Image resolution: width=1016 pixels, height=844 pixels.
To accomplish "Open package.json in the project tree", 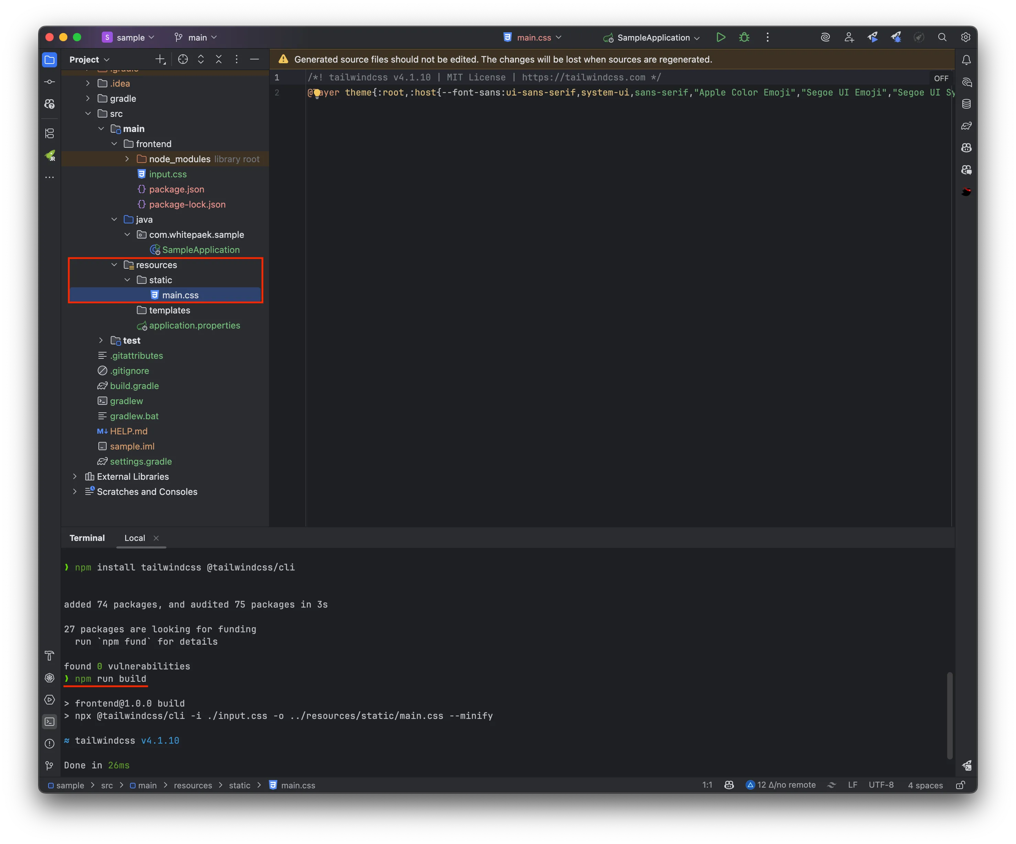I will pos(176,189).
